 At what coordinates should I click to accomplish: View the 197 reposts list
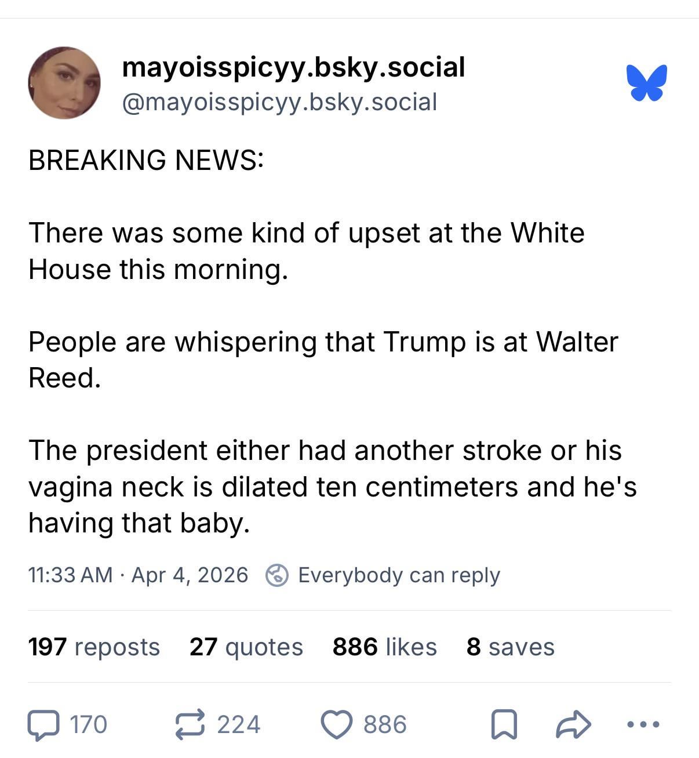(94, 647)
